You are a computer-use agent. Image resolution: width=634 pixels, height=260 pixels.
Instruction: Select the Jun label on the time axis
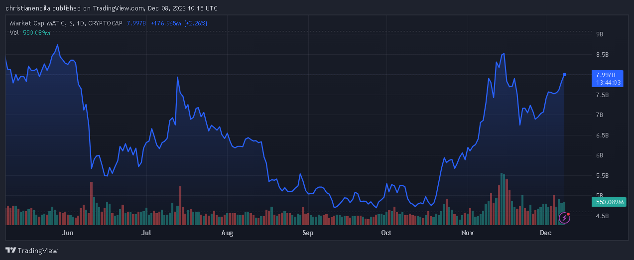68,233
